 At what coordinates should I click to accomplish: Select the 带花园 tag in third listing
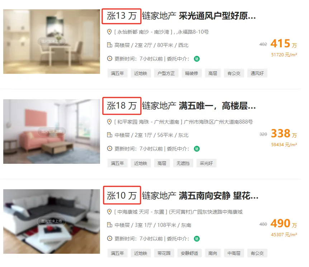pyautogui.click(x=164, y=253)
